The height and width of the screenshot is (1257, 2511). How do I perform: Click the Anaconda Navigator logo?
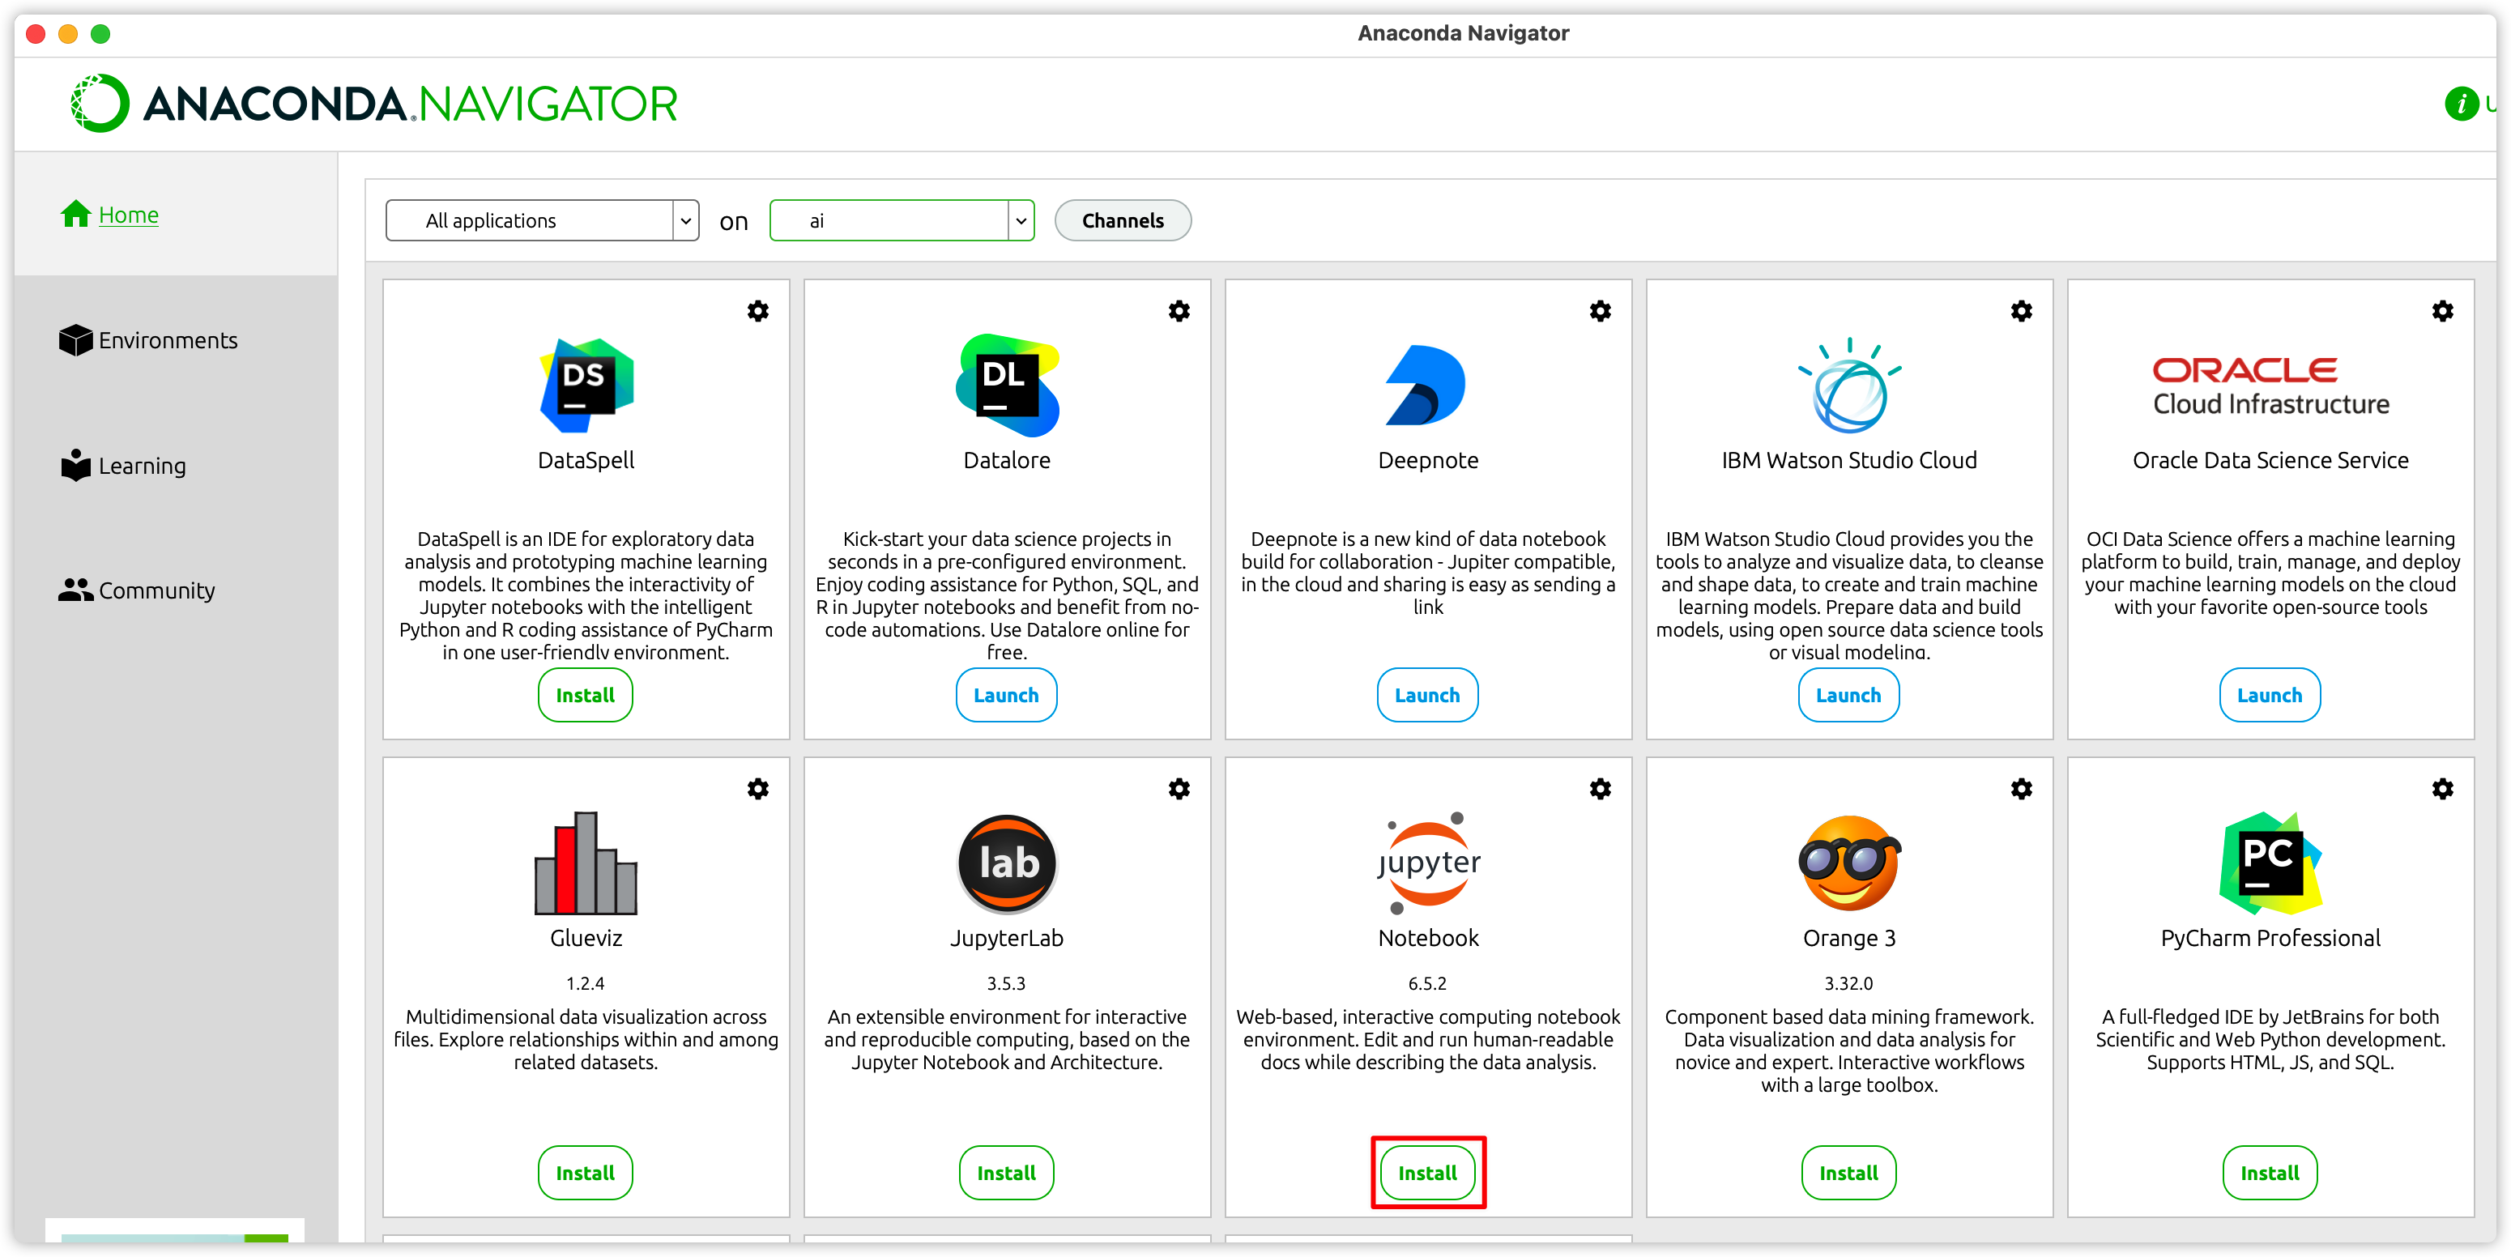(x=374, y=104)
